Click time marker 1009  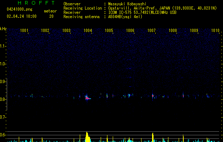coord(194,31)
